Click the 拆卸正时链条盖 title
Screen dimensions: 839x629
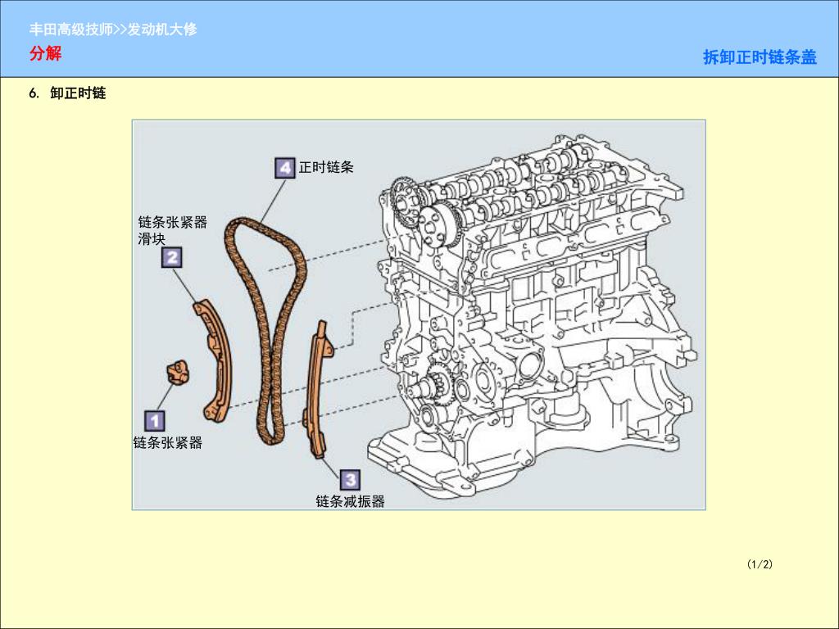pyautogui.click(x=760, y=57)
